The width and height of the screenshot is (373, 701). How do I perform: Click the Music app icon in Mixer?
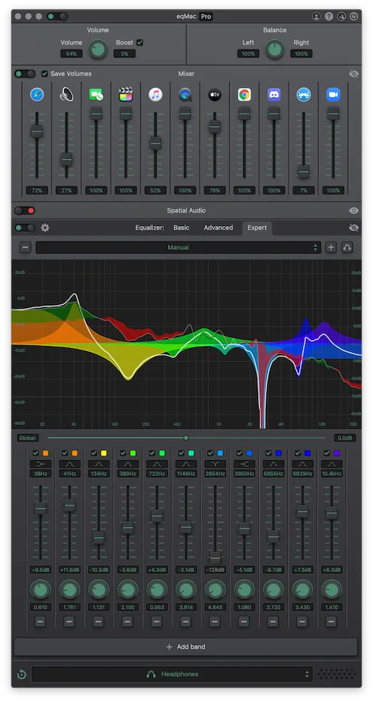pos(155,94)
